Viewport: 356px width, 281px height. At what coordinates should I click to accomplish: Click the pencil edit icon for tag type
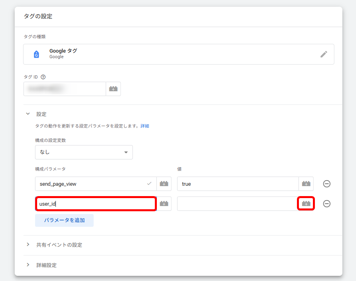pos(324,54)
